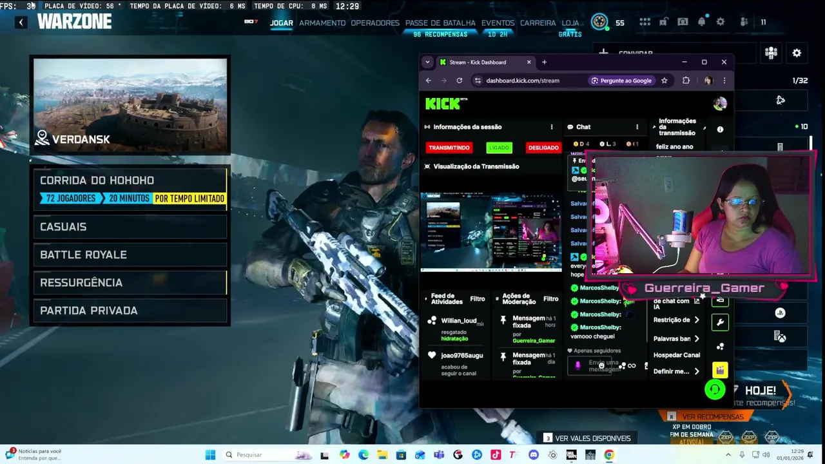This screenshot has height=464, width=825.
Task: Open Chrome extensions puzzle icon
Action: click(686, 81)
